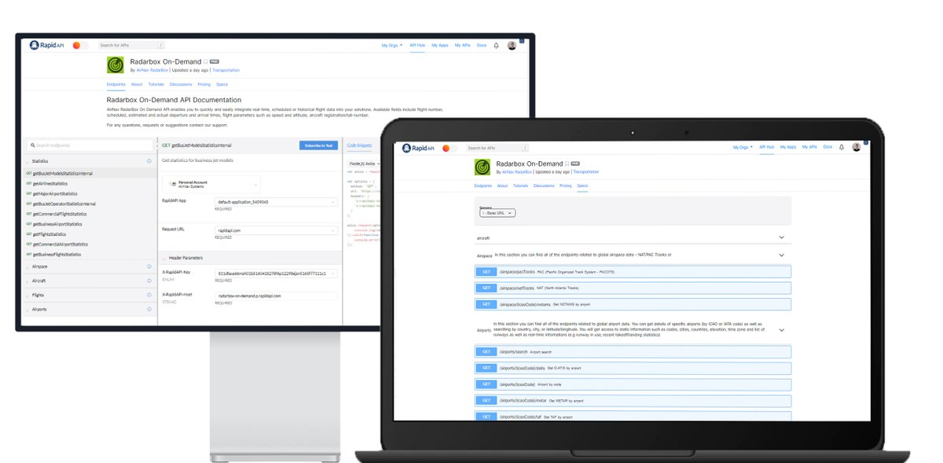Screen dimensions: 943x463
Task: Click the circle icon beside Airspace group
Action: [x=149, y=266]
